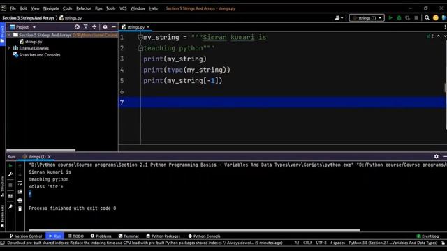The width and height of the screenshot is (447, 251).
Task: Collapse the Section 5 Strings And Arrays folder
Action: pos(9,35)
